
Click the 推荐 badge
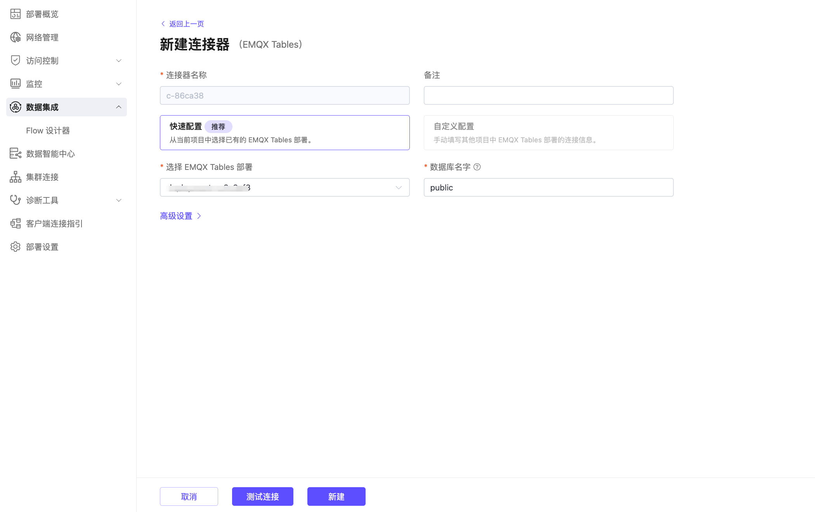(218, 127)
